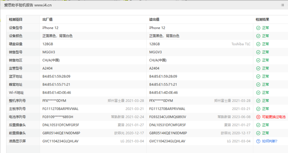The width and height of the screenshot is (288, 153).
Task: Click the factory LCD serial GVC1104234GLQHLAV
Action: click(60, 141)
